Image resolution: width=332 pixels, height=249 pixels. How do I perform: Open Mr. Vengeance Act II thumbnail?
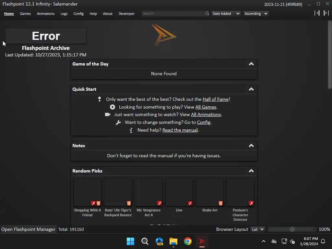(148, 192)
